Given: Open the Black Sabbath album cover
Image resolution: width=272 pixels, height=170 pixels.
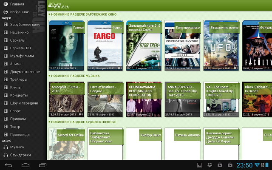Looking at the screenshot, I should pyautogui.click(x=257, y=99).
